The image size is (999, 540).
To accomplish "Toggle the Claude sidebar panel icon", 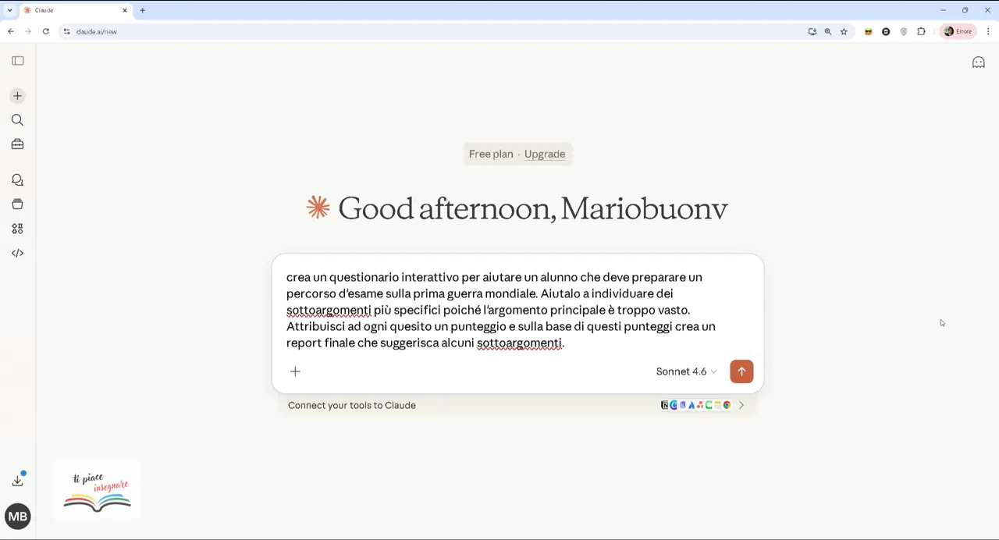I will point(18,61).
